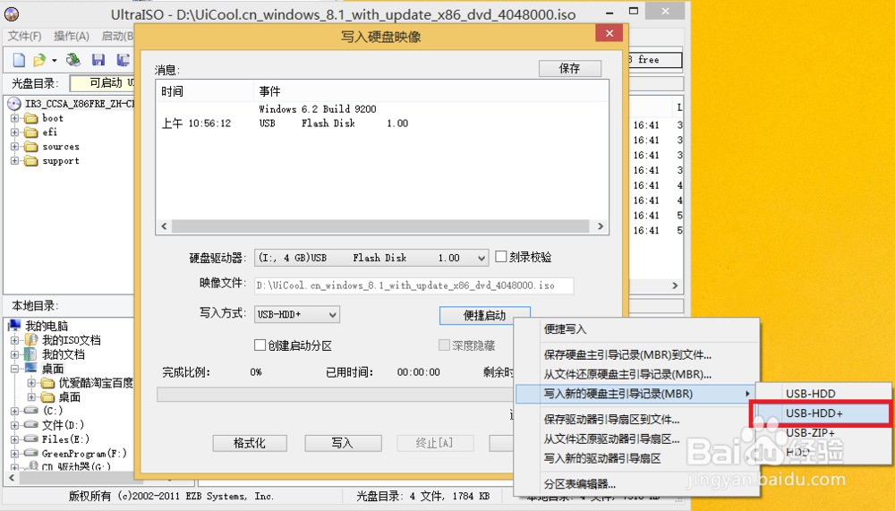Click the 文件(D:) drive icon
The width and height of the screenshot is (895, 511).
click(x=30, y=425)
